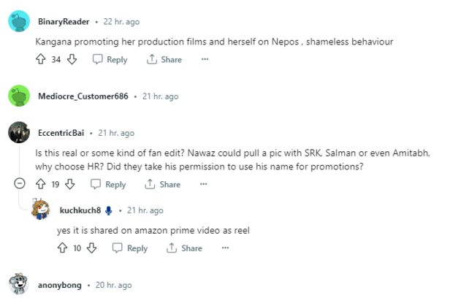450x298 pixels.
Task: Downvote EccentricBai's comment
Action: pyautogui.click(x=71, y=185)
